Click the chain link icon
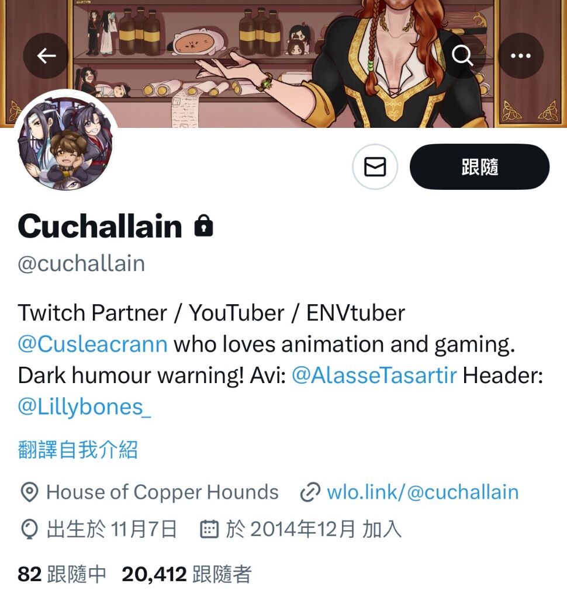Viewport: 567px width, 598px height. (x=310, y=492)
